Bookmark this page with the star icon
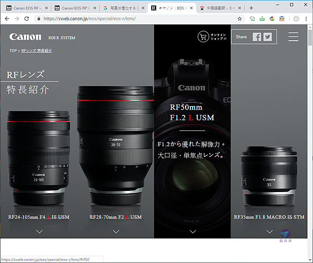 pyautogui.click(x=239, y=19)
